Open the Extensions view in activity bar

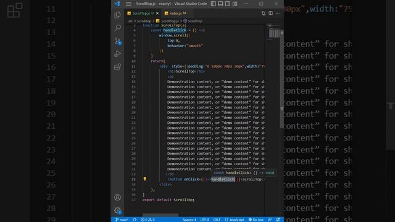[x=118, y=67]
